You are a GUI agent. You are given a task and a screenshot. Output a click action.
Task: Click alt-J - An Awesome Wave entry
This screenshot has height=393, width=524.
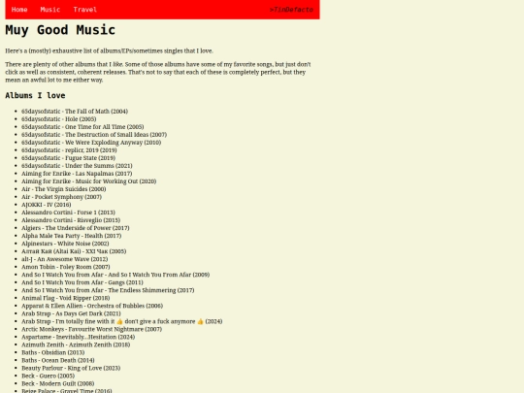click(64, 259)
